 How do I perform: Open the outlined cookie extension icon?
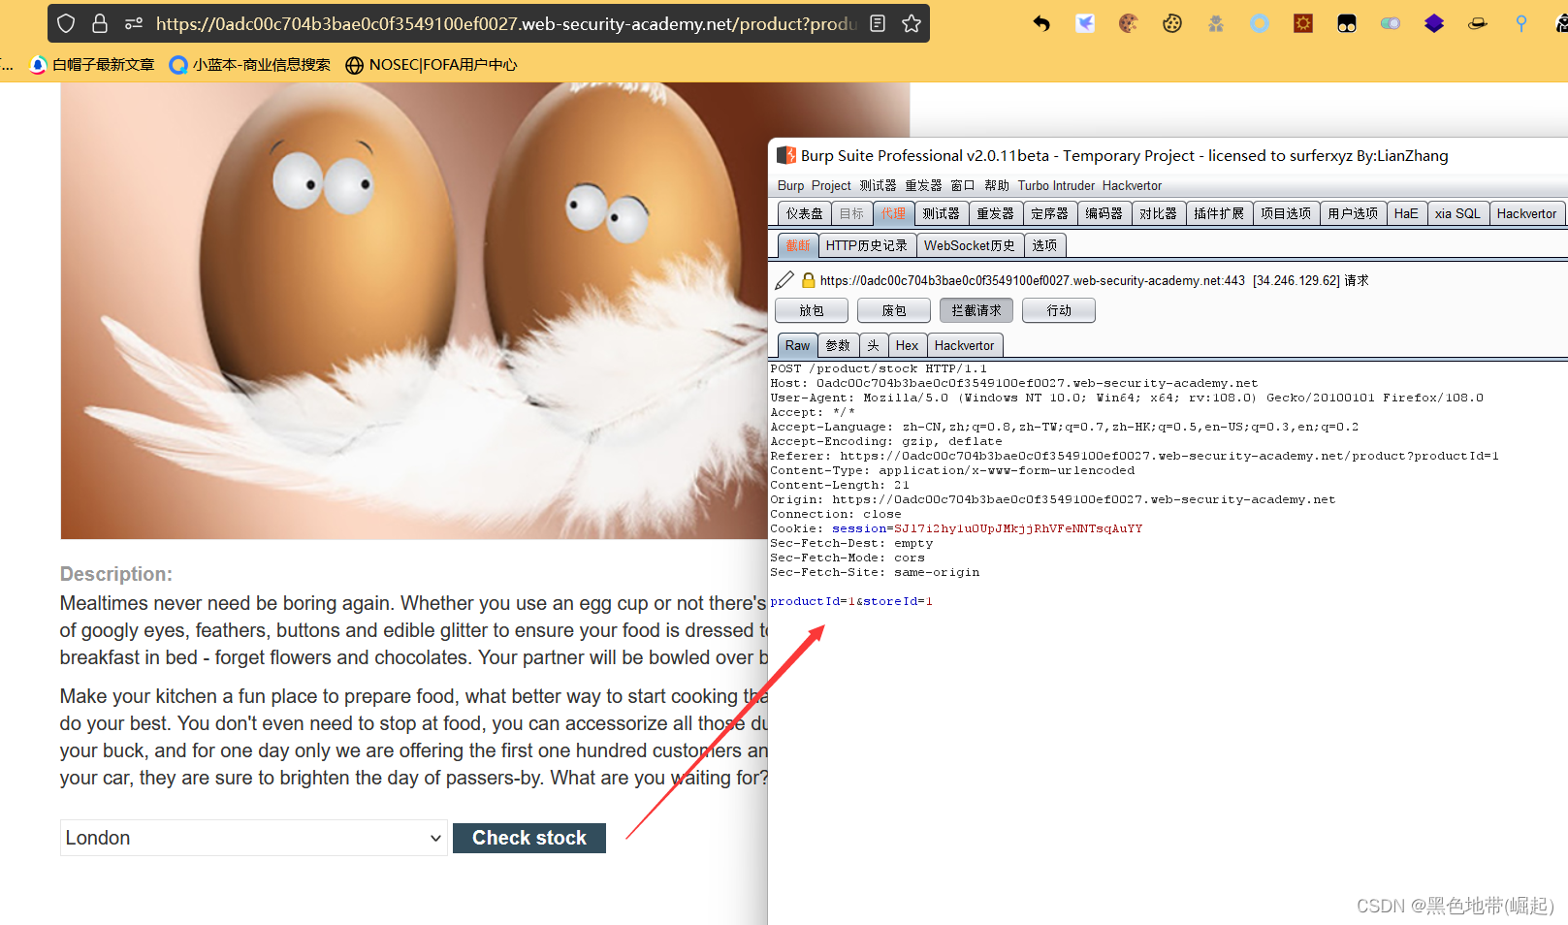pos(1172,23)
